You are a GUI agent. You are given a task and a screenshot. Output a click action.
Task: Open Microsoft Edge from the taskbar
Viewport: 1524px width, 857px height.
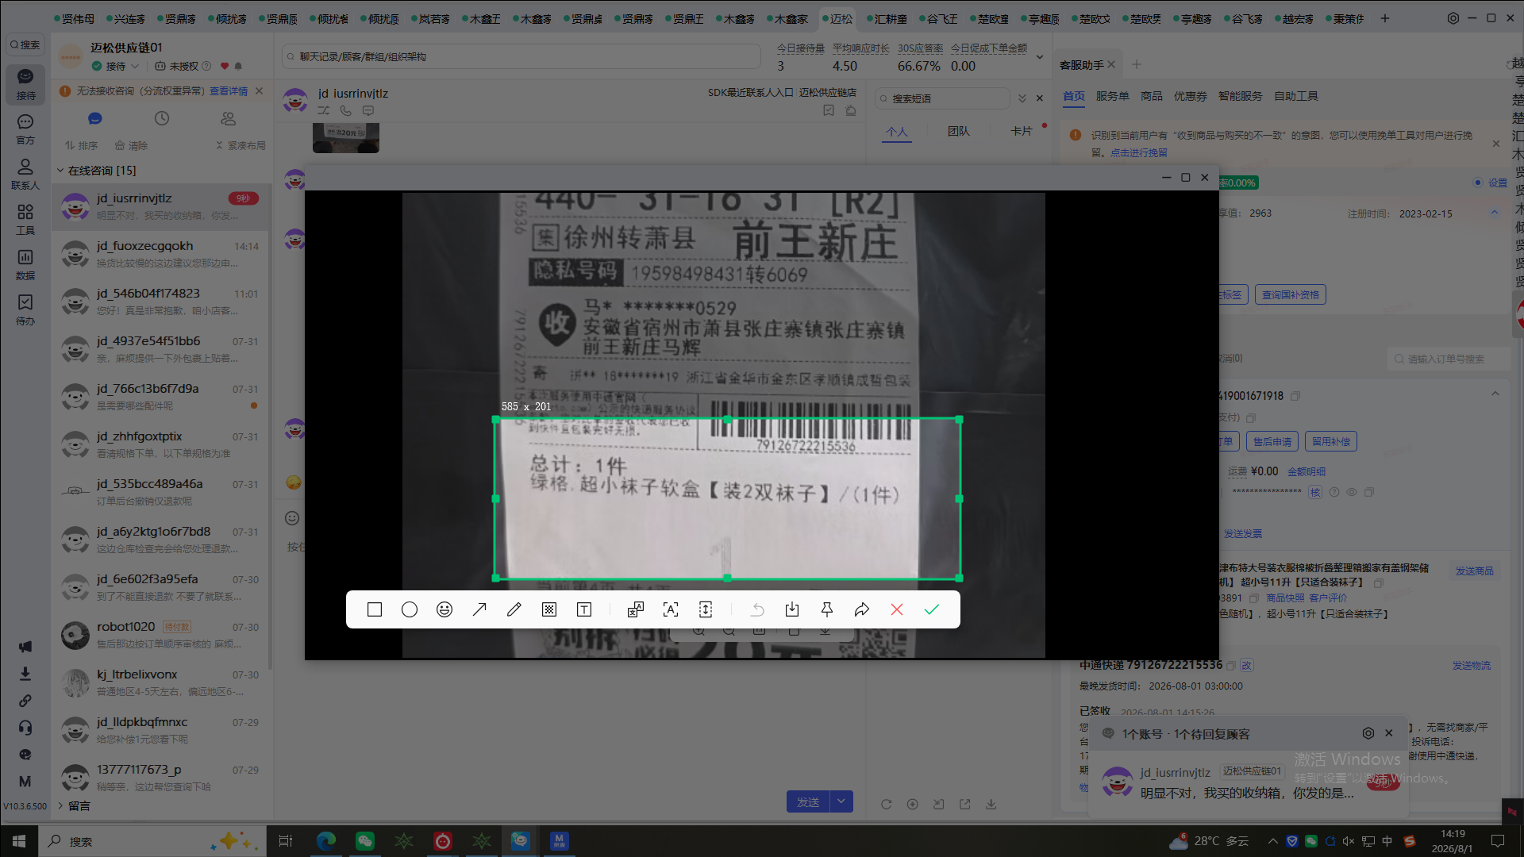(326, 841)
